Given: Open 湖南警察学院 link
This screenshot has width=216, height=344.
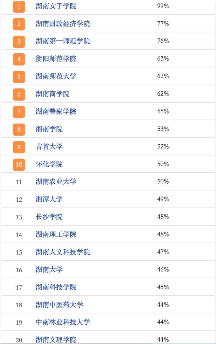Looking at the screenshot, I should [x=56, y=112].
